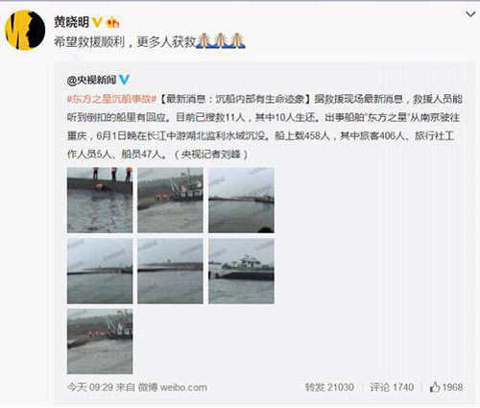Open 评论 1740 comments

pos(392,387)
